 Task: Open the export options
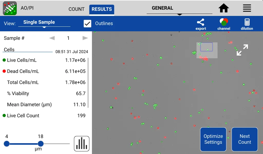coord(201,23)
